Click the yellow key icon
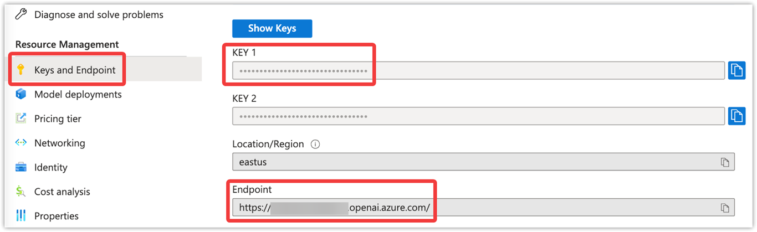This screenshot has width=757, height=232. (x=21, y=70)
